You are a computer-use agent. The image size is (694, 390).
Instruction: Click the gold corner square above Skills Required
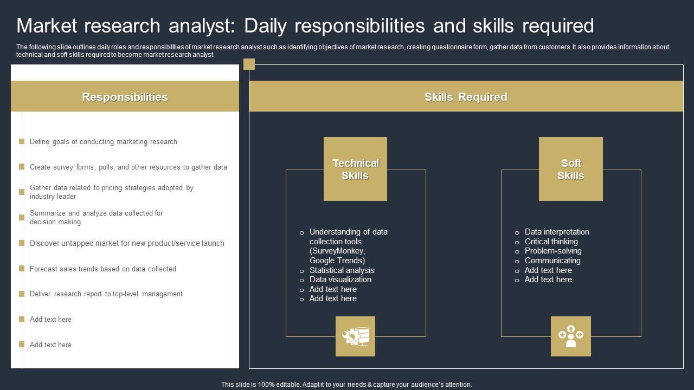(249, 64)
